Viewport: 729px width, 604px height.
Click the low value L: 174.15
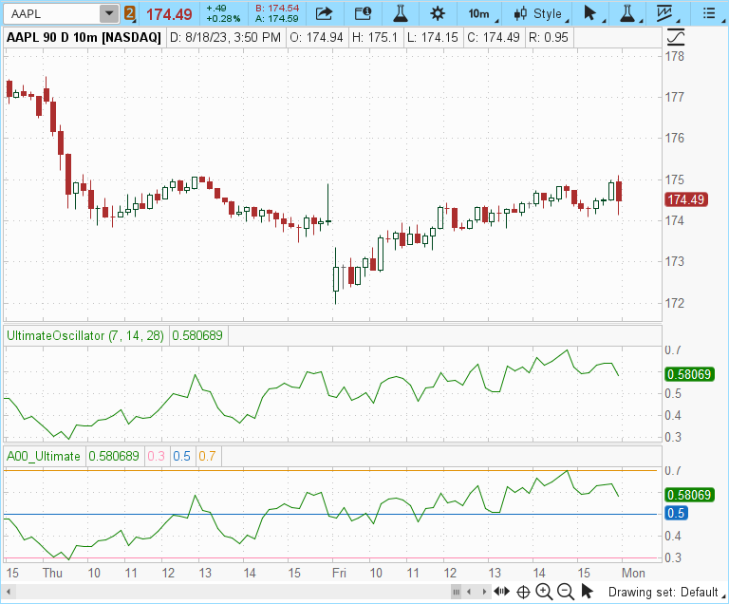[x=433, y=37]
